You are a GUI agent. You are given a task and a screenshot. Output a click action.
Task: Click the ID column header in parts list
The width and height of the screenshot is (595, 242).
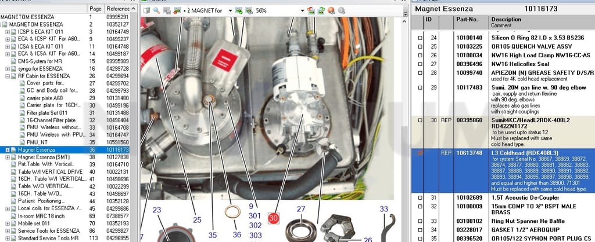(431, 23)
